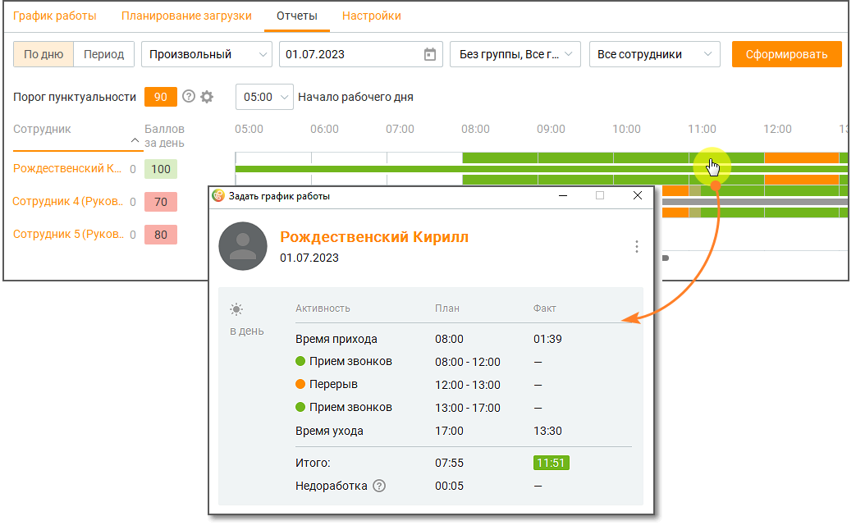The image size is (856, 530).
Task: Click the timeline's horizontal scrollbar handle
Action: click(666, 258)
